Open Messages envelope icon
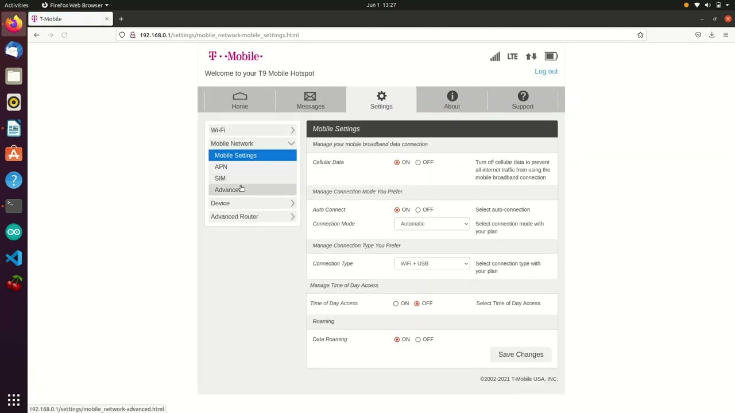Image resolution: width=735 pixels, height=413 pixels. [x=310, y=96]
